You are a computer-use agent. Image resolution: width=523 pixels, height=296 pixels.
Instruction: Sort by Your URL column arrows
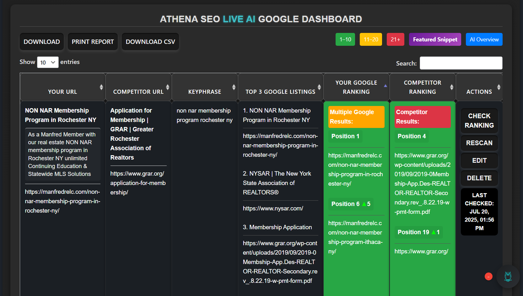click(x=101, y=87)
